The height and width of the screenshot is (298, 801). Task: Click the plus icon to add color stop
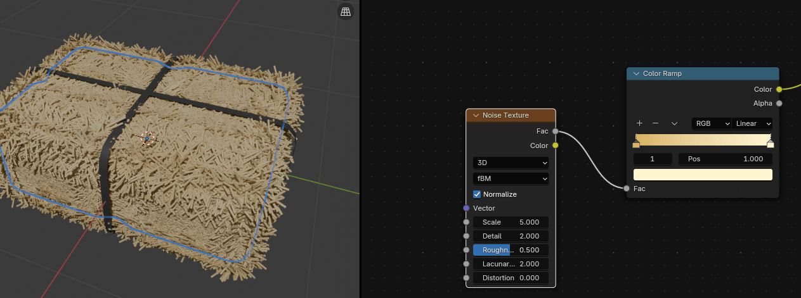click(639, 123)
